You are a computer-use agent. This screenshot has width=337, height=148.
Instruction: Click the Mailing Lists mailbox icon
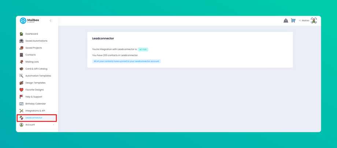(21, 62)
